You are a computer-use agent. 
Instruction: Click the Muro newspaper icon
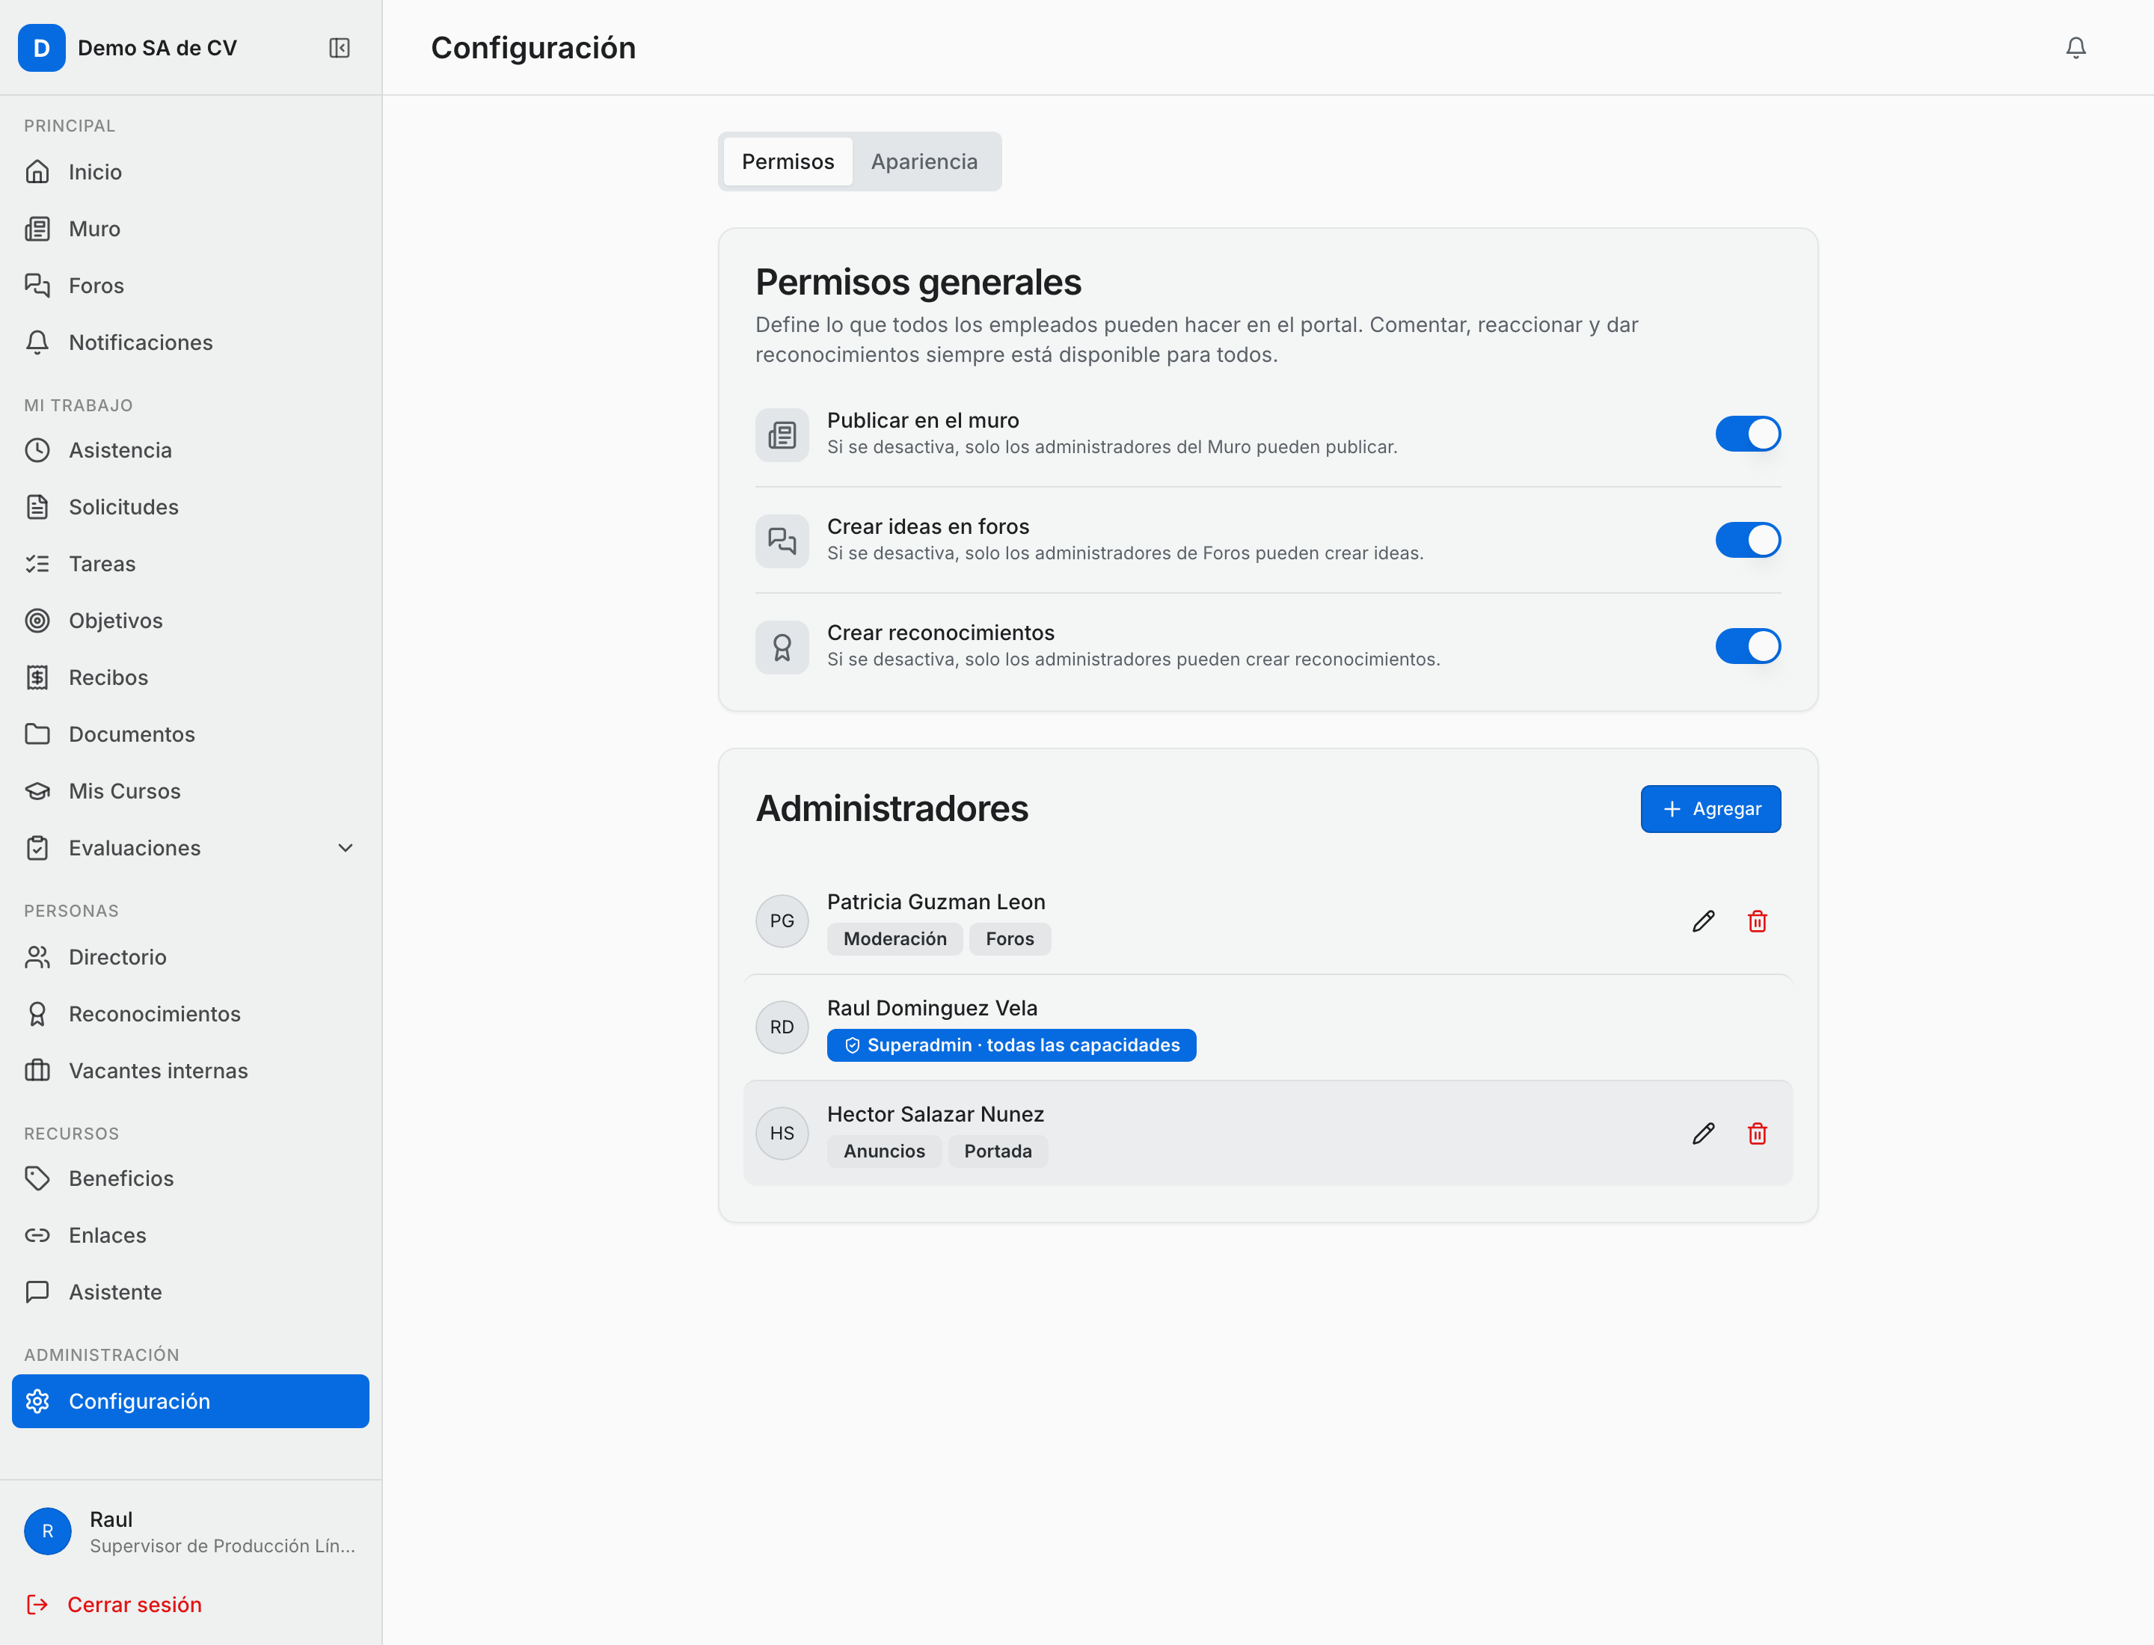pos(37,229)
